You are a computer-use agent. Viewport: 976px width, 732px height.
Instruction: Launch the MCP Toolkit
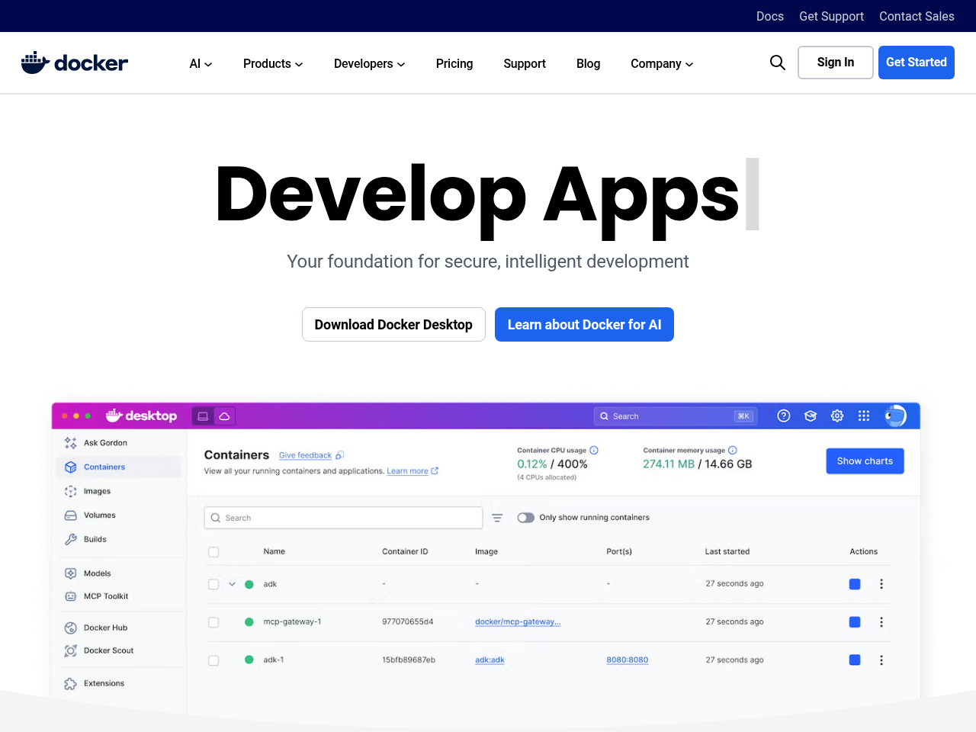tap(106, 596)
